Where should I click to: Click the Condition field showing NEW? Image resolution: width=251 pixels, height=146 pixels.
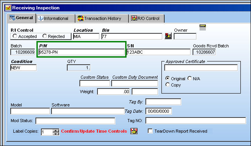point(23,68)
